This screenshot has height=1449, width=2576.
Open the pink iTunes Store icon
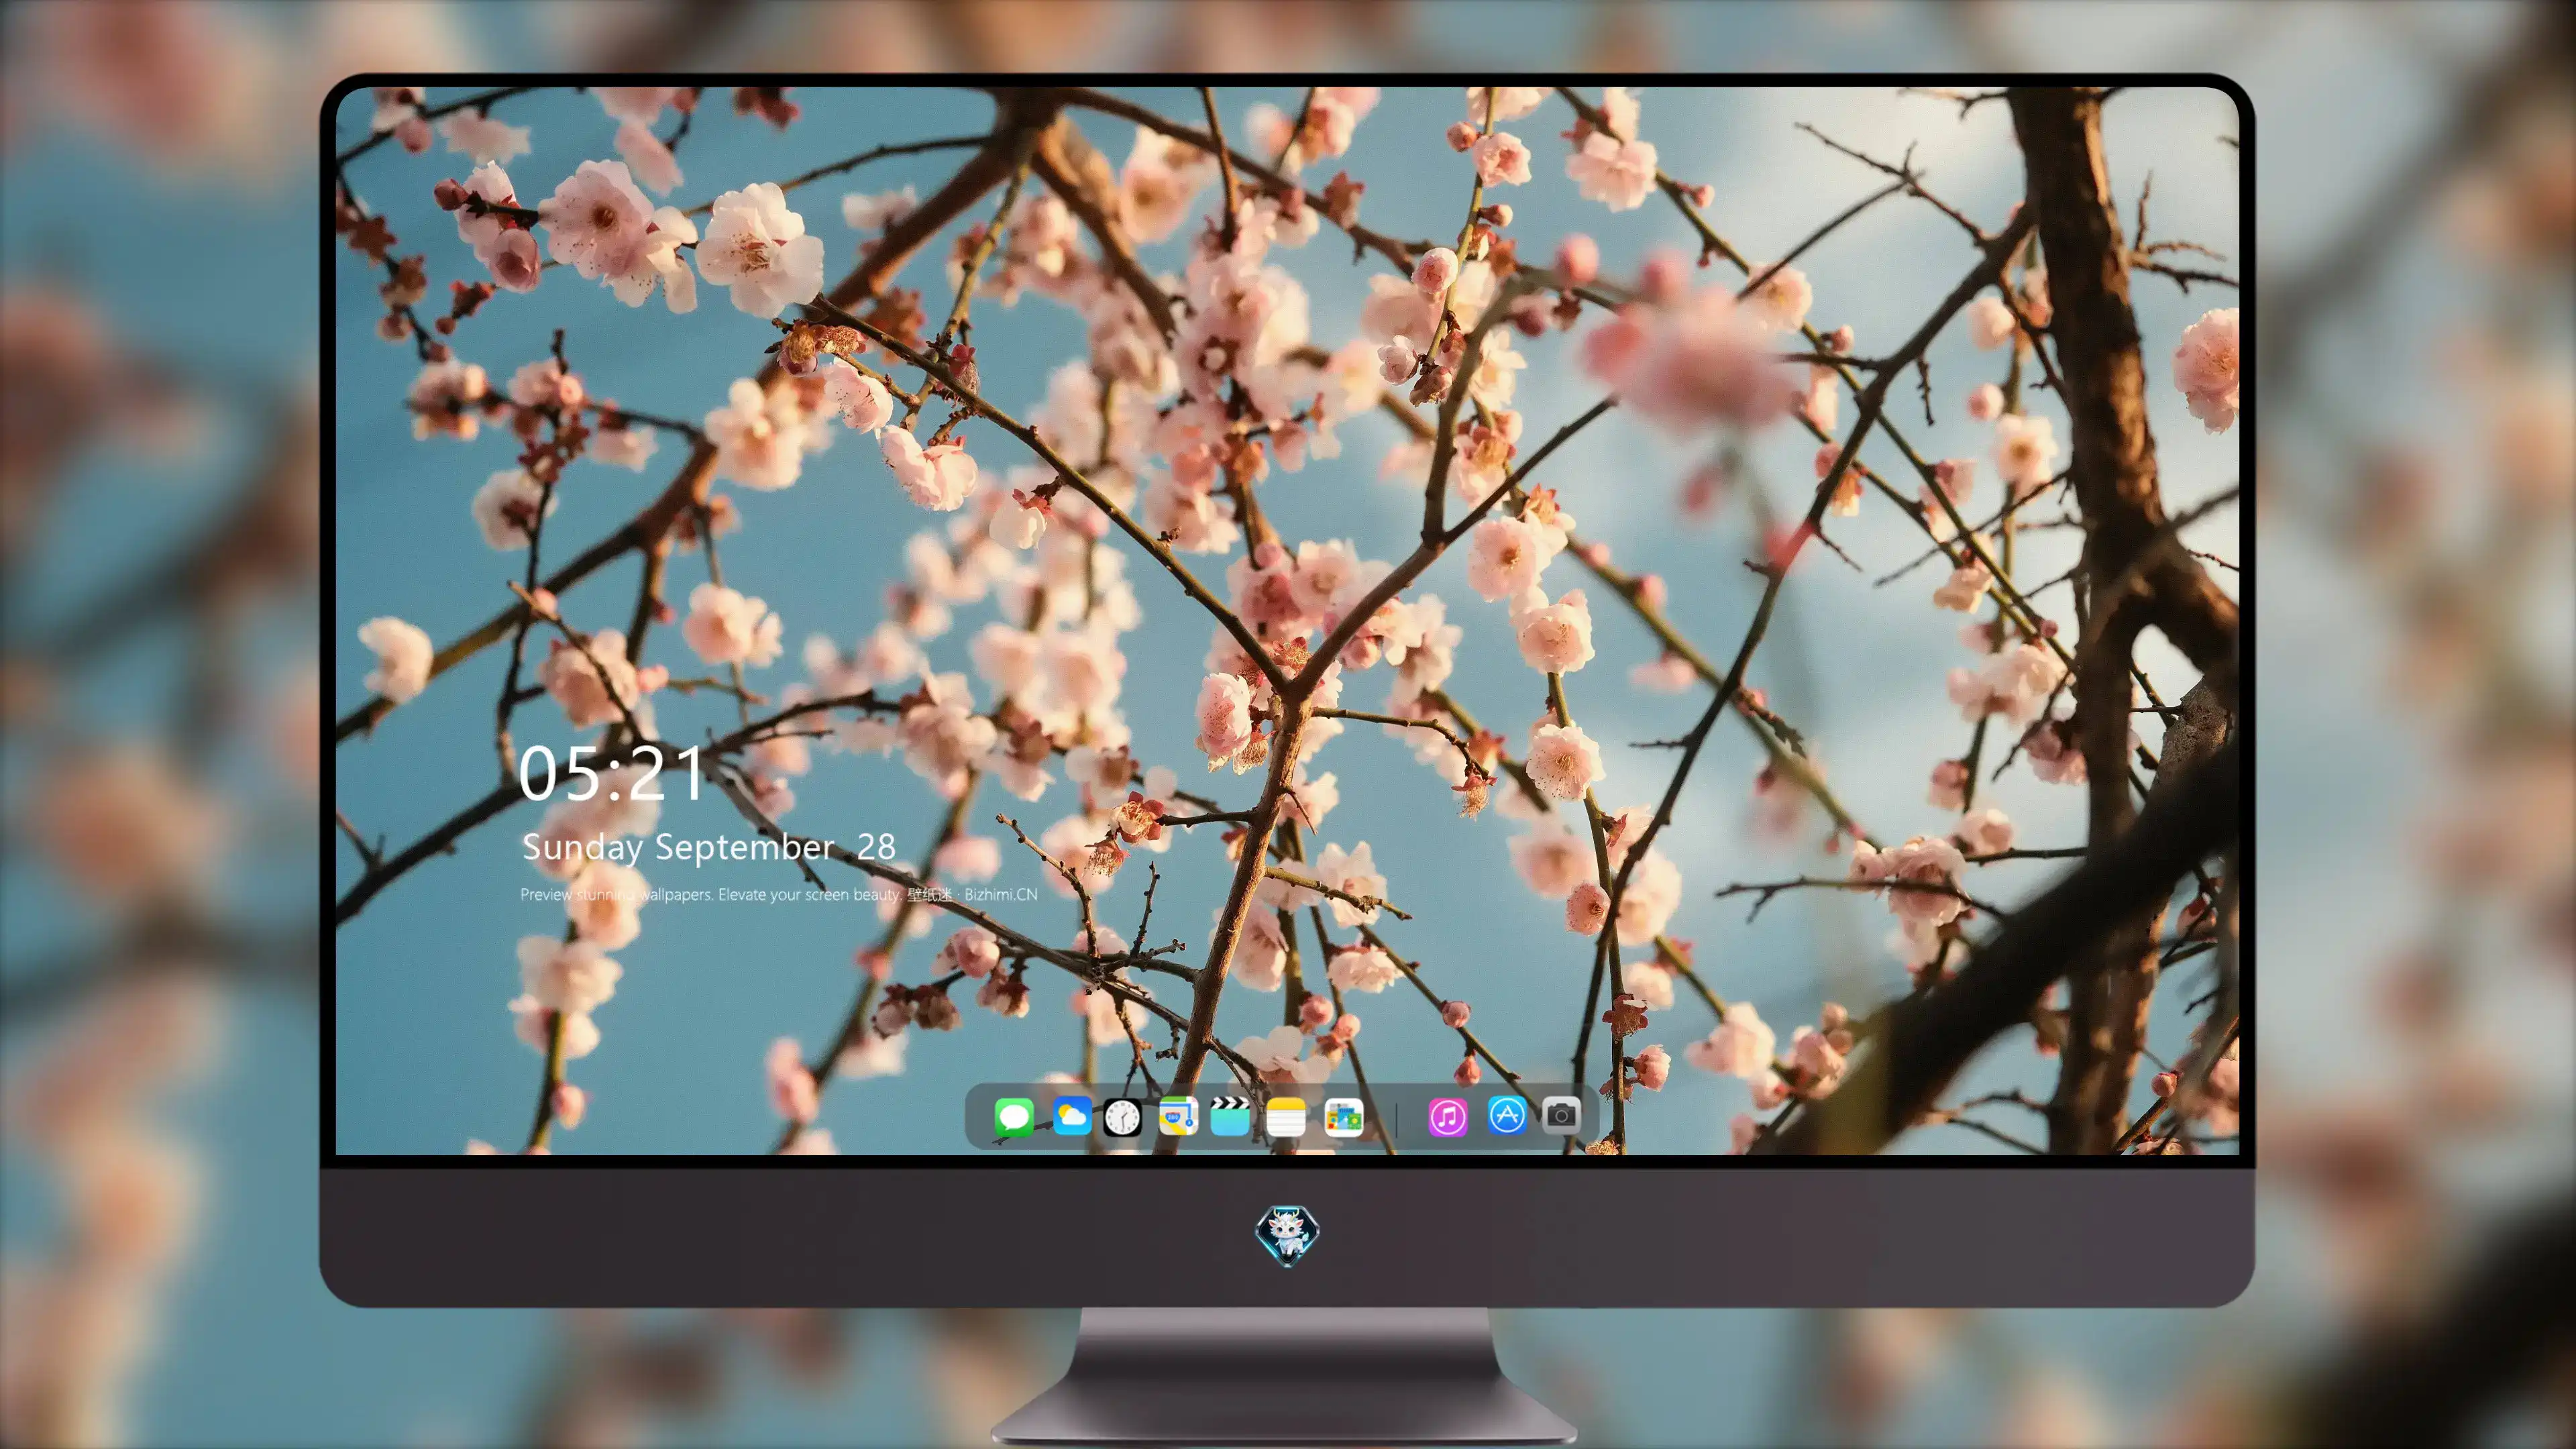coord(1448,1117)
